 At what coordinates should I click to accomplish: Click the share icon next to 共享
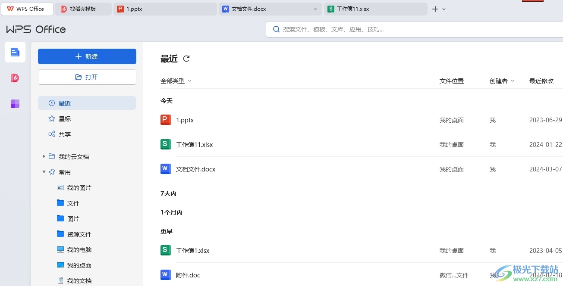tap(52, 134)
